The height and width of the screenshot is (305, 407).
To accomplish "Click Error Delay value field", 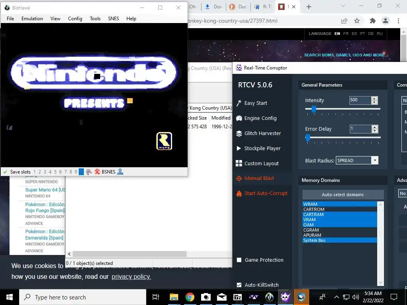I will click(x=360, y=129).
